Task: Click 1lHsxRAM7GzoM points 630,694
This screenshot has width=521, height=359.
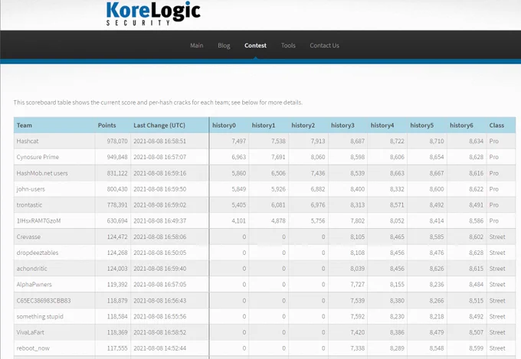Action: coord(117,221)
